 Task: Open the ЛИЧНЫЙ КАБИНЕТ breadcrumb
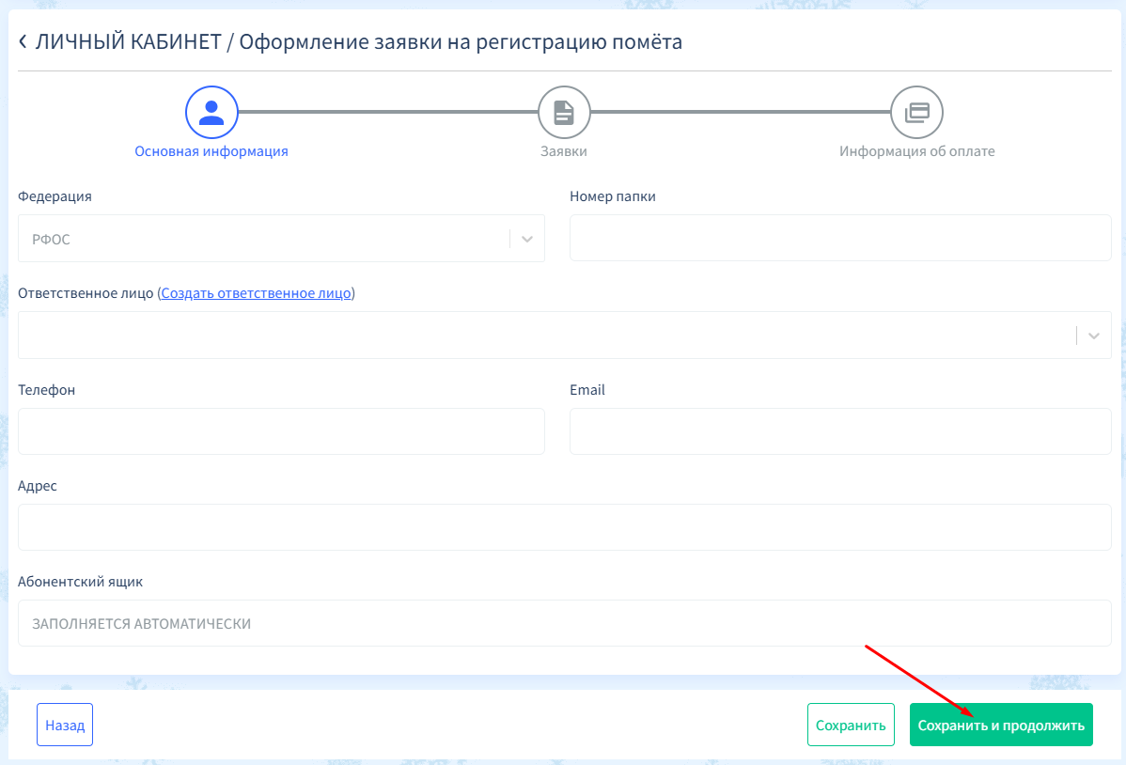point(128,42)
